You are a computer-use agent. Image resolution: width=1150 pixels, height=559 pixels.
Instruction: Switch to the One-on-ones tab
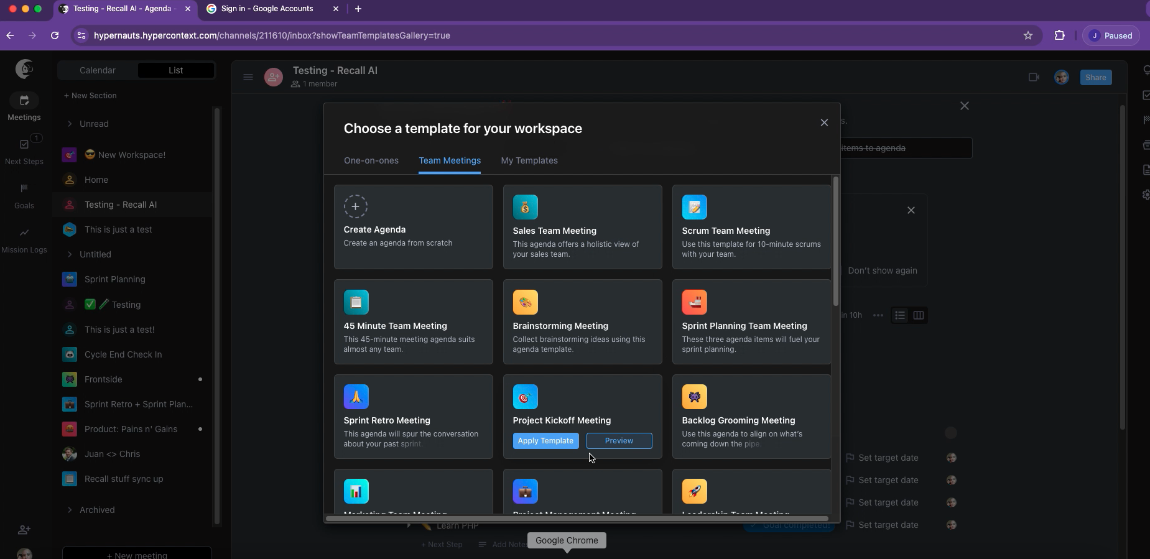tap(371, 160)
